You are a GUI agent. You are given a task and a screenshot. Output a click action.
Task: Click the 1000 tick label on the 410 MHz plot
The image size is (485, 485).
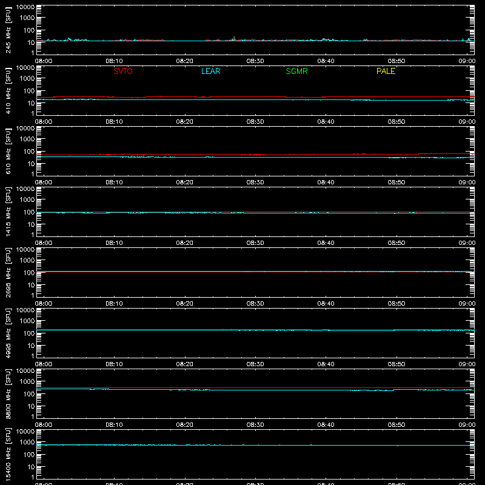point(27,79)
